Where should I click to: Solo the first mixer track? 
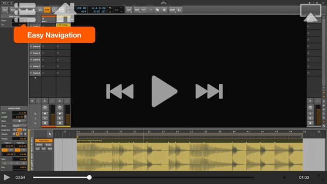click(x=45, y=118)
